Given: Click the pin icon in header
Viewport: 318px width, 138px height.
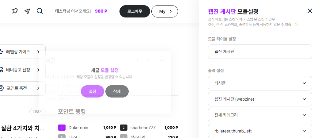Looking at the screenshot, I should tap(15, 11).
